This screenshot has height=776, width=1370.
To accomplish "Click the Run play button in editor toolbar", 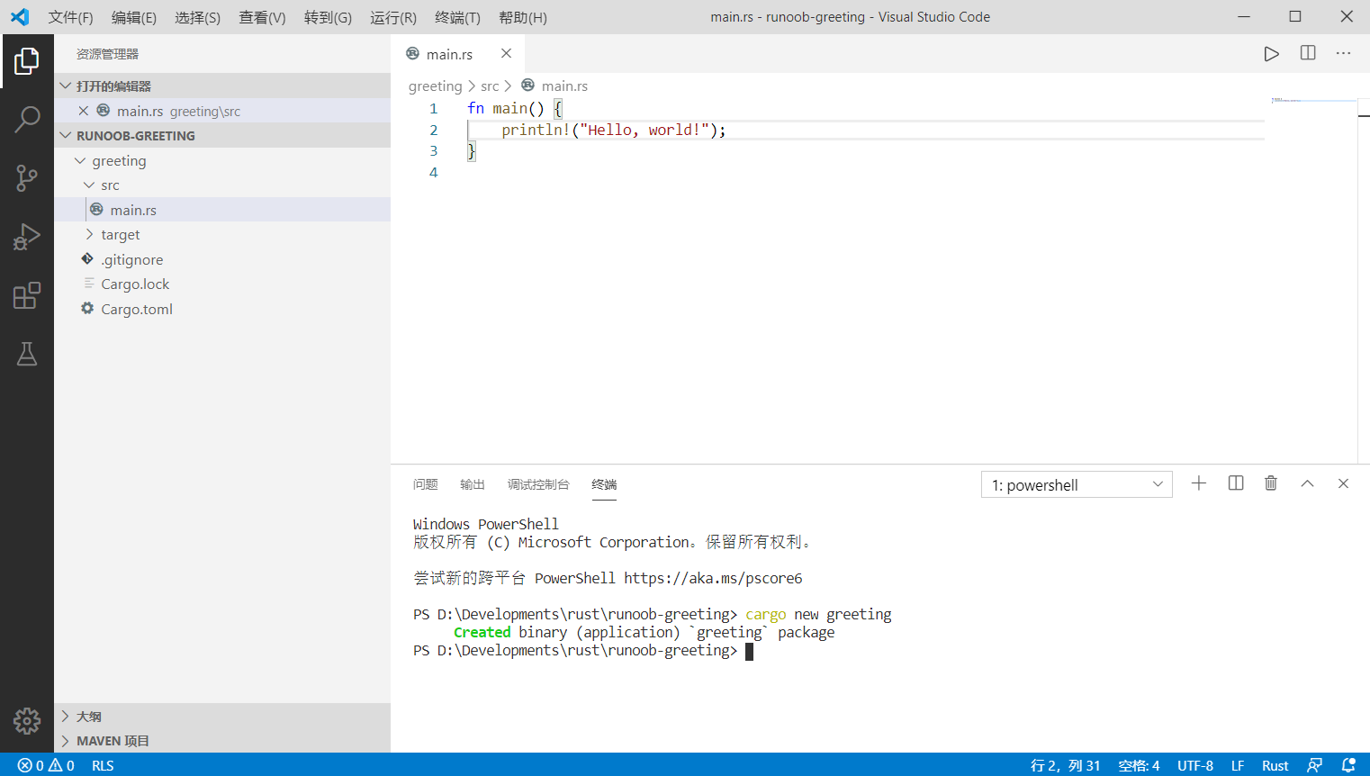I will point(1271,54).
